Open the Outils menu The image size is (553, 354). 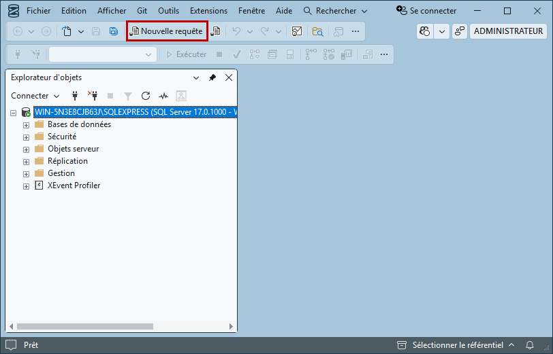pyautogui.click(x=169, y=11)
